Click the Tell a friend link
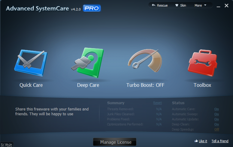Screen dimensions: 233x147 click(x=220, y=141)
